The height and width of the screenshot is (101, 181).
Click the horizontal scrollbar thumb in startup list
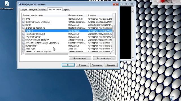click(46, 53)
